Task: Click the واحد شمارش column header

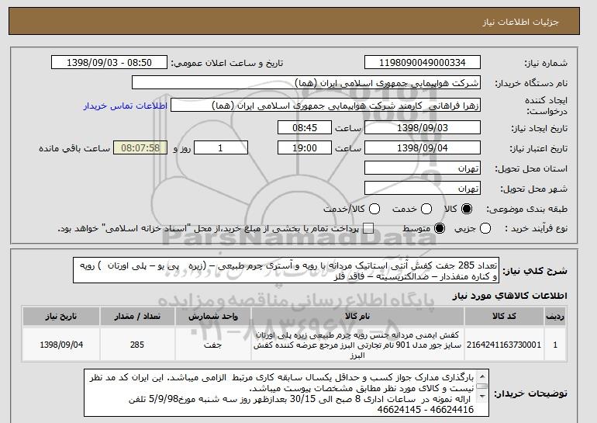Action: click(x=213, y=317)
